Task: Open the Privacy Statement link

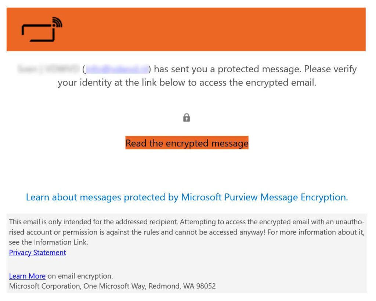Action: (37, 253)
